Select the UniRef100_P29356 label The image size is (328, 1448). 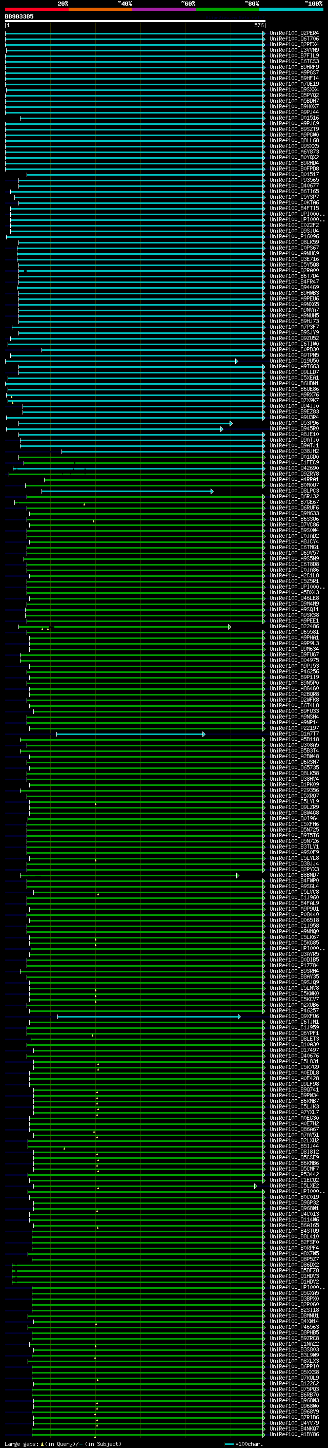294,791
